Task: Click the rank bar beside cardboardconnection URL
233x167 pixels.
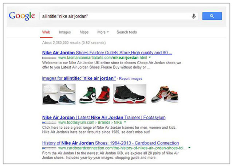Action: pos(49,148)
